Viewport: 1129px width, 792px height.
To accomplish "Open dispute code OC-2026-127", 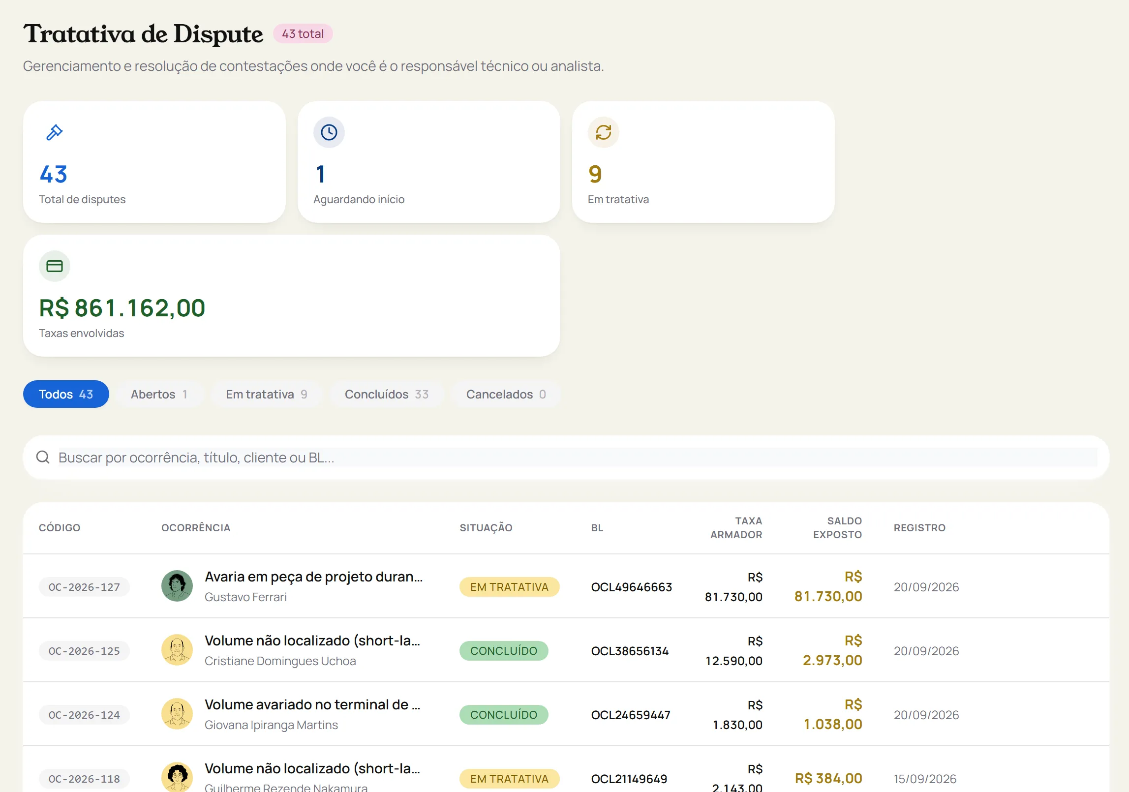I will tap(84, 587).
